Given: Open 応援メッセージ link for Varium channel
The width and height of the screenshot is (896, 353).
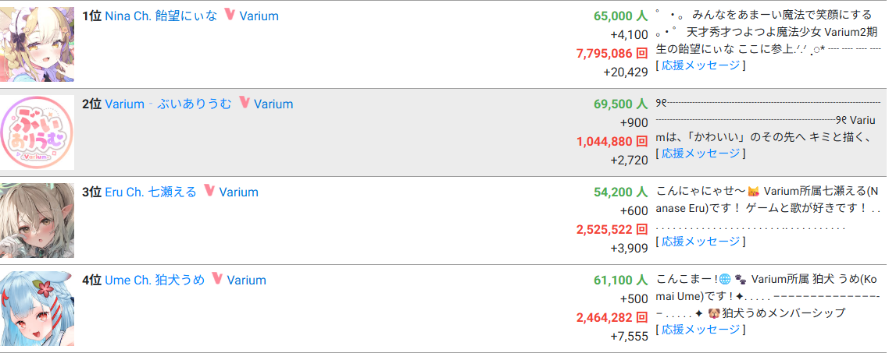Looking at the screenshot, I should click(x=701, y=154).
